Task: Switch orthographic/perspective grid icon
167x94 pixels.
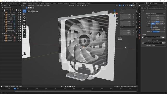Action: 117,26
